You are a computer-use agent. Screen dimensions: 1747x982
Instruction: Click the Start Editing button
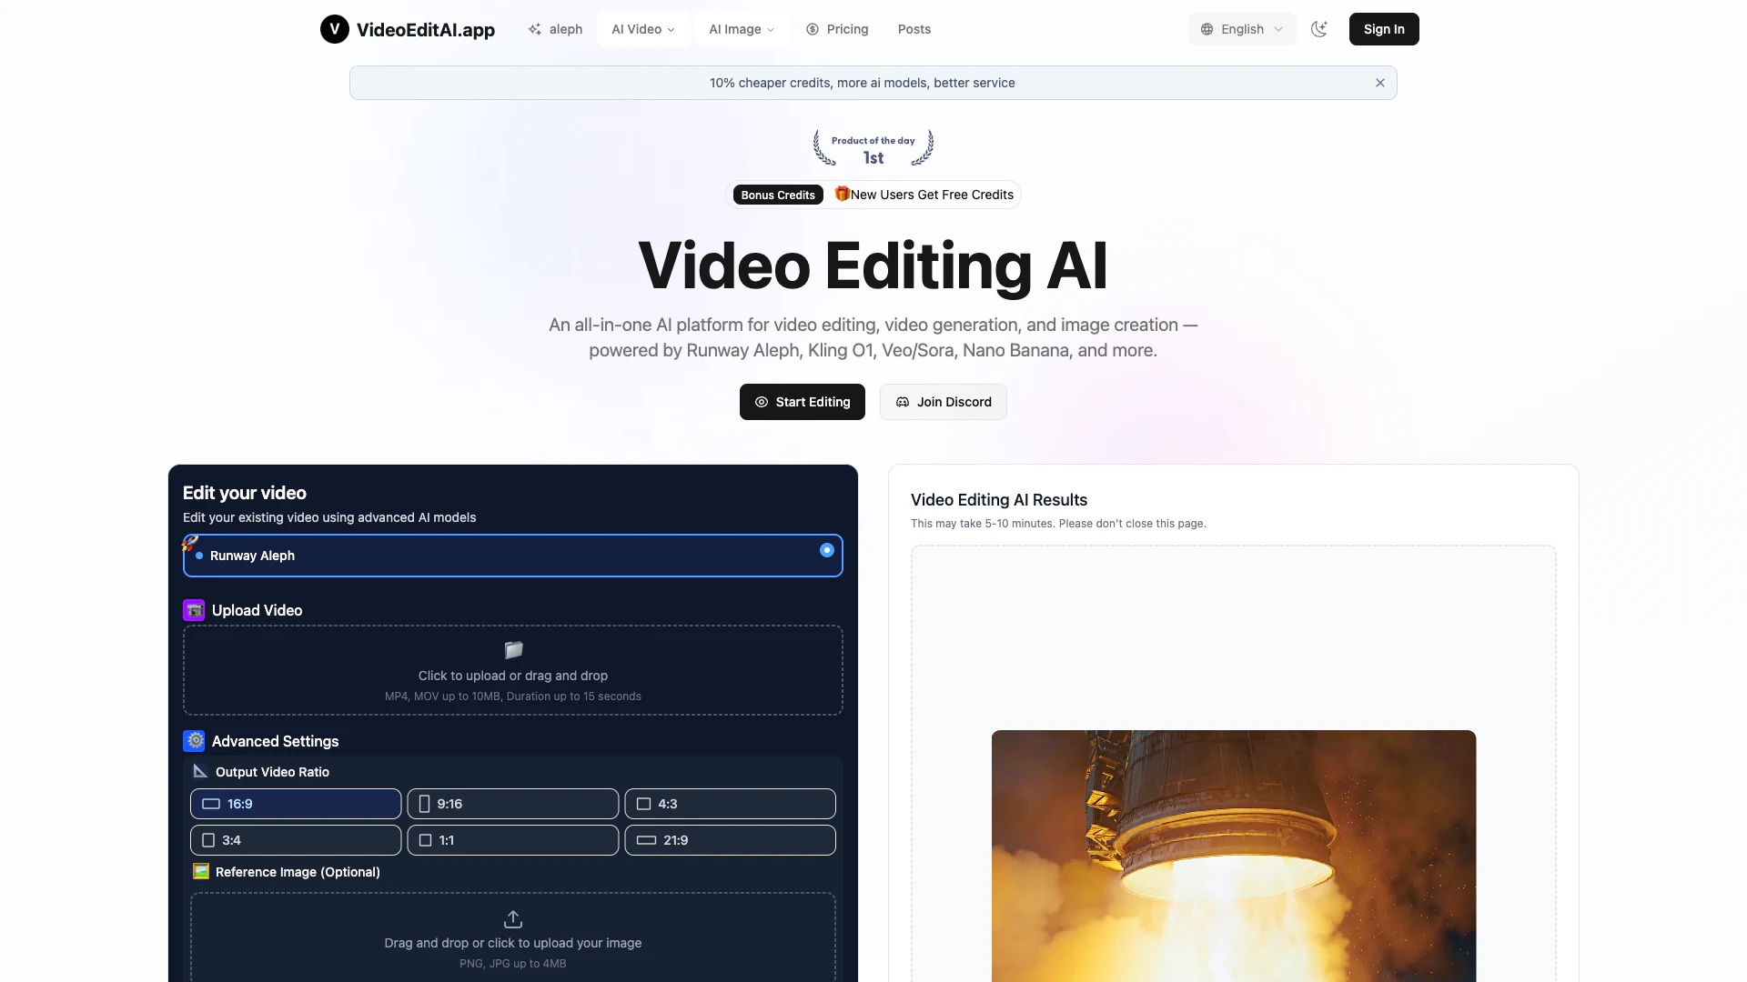802,402
